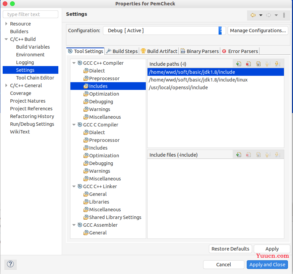Collapse the GCC C Compiler node
Screen dimensions: 293x274
tap(74, 125)
